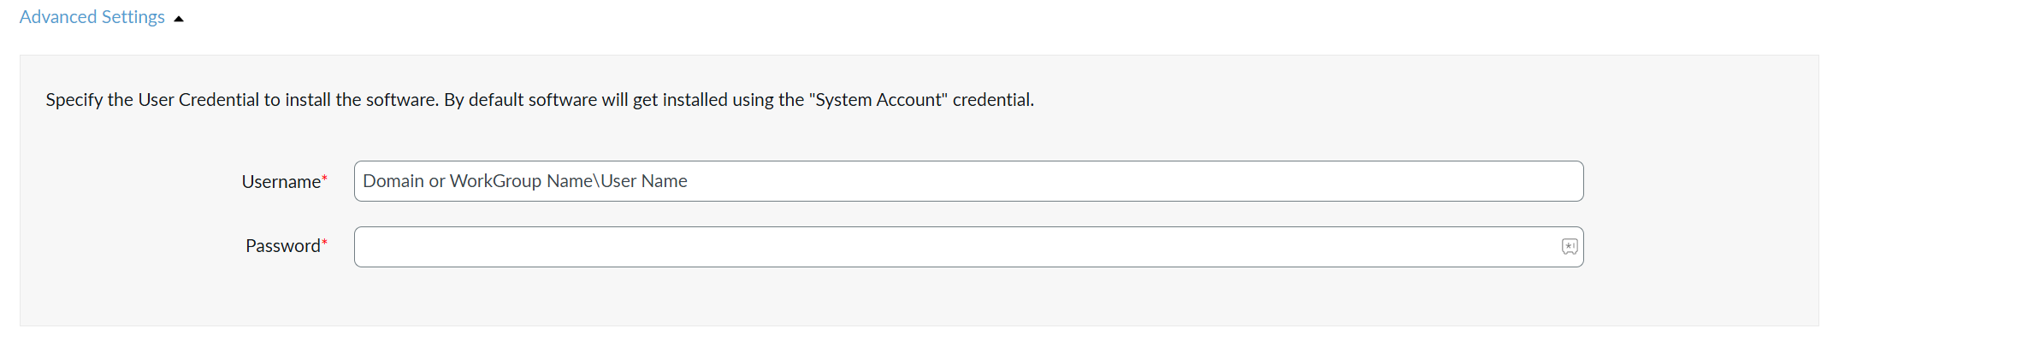Collapse the Advanced Settings arrow

179,19
